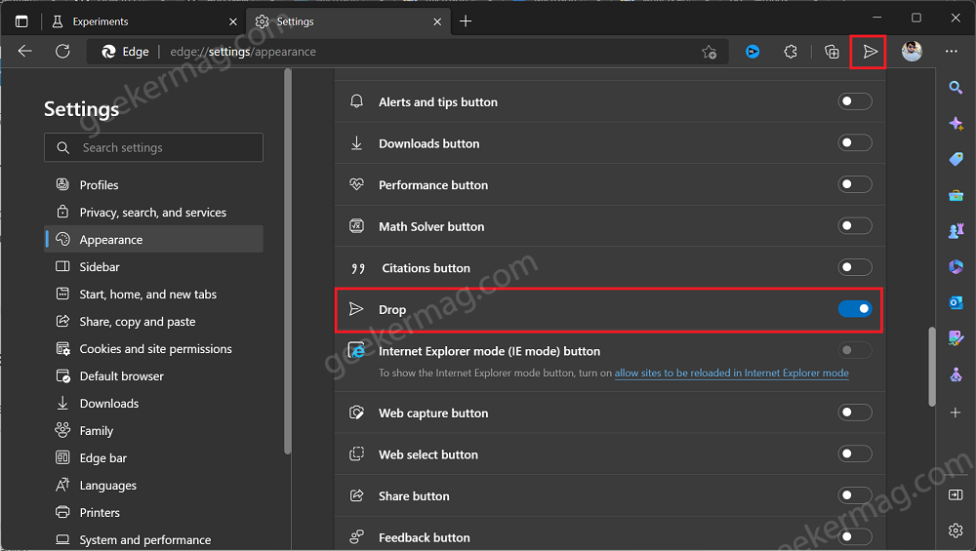Click the Internet Explorer mode button label

[x=489, y=351]
